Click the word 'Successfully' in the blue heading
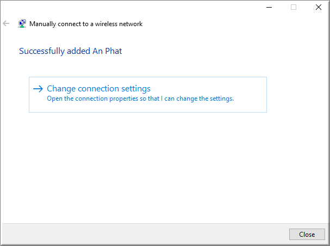This screenshot has width=330, height=246. [x=42, y=51]
